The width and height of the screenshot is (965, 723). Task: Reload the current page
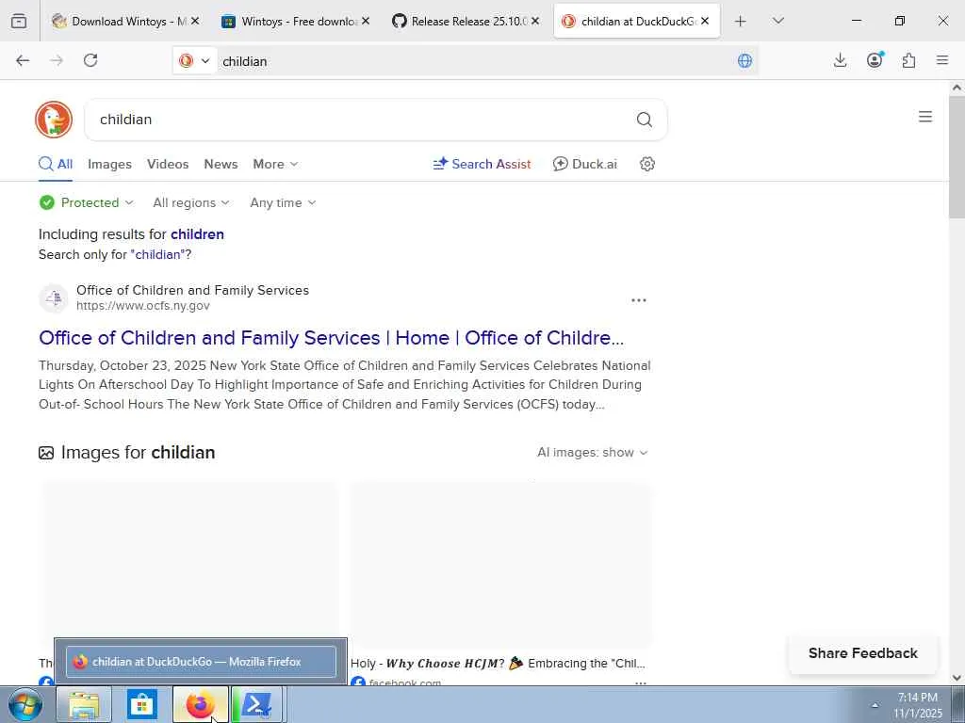[x=90, y=60]
